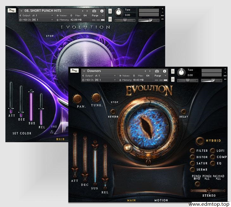Switch to the MOTION tab
Viewport: 231px width, 207px height.
[x=161, y=200]
